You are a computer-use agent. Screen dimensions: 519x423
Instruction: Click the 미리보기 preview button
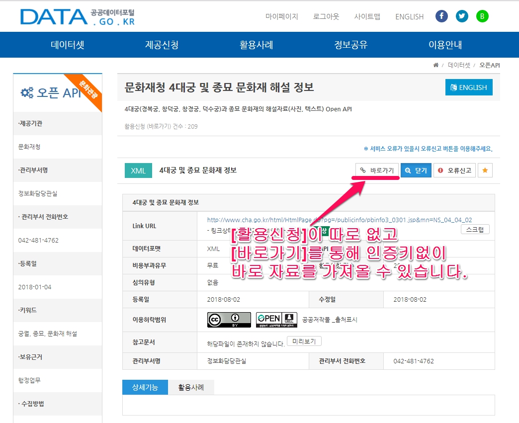coord(305,341)
